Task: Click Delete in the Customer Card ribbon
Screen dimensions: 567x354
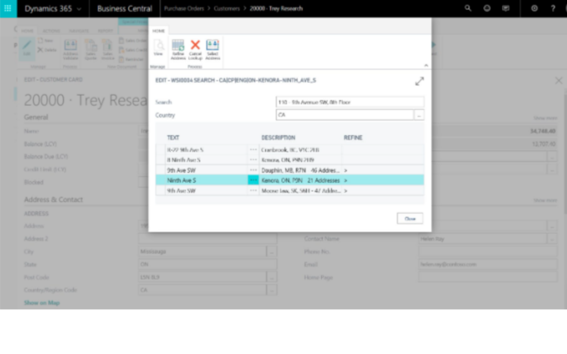Action: tap(47, 50)
